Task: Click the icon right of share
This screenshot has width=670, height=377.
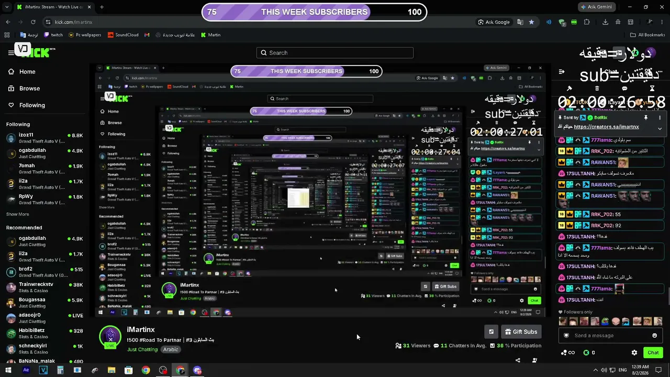Action: pos(534,360)
